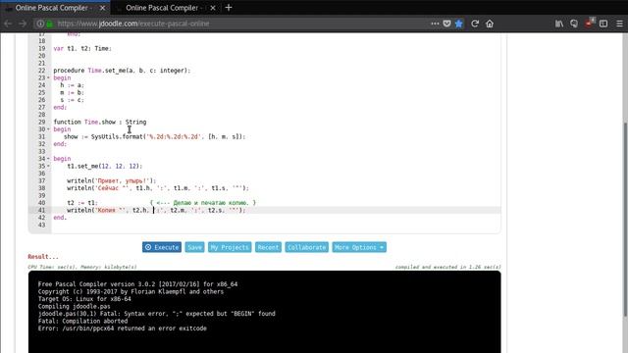Viewport: 628px width, 353px height.
Task: Click line 24 'h := a;'
Action: 72,85
